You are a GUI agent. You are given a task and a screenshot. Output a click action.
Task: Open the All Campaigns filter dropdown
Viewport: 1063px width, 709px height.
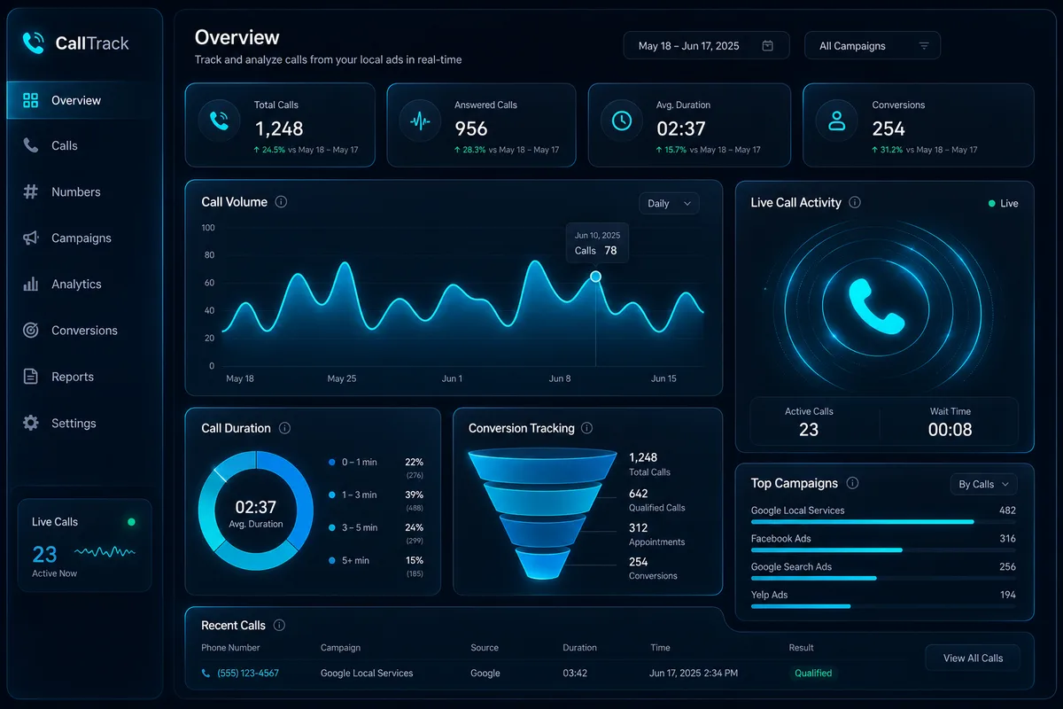click(873, 46)
